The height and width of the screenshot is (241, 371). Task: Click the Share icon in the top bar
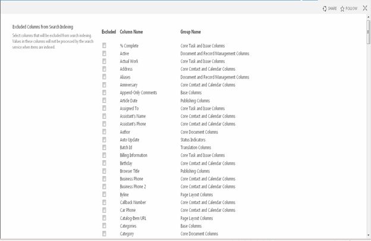click(324, 8)
